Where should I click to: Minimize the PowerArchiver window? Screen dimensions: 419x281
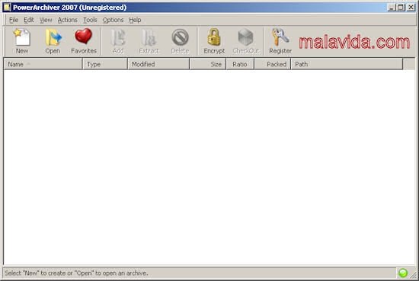392,8
